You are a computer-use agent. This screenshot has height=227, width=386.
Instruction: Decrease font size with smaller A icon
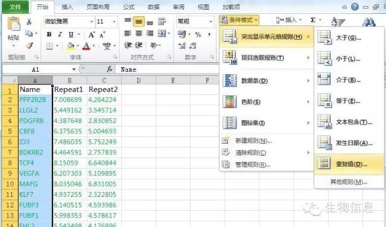pos(102,35)
